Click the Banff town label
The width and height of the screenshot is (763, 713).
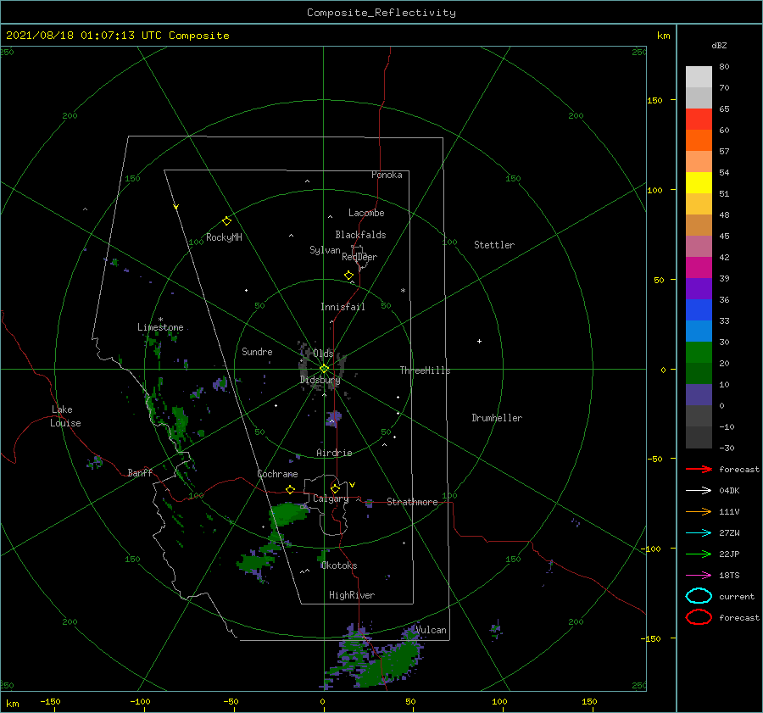(140, 472)
